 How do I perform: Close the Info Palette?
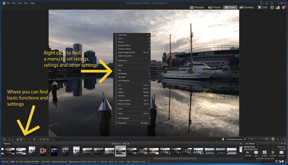(x=285, y=144)
